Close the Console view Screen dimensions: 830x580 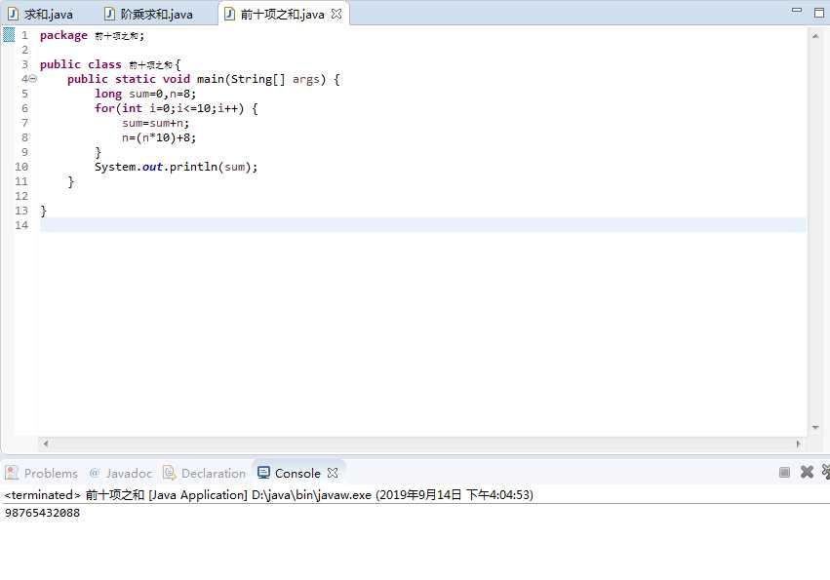(x=333, y=473)
